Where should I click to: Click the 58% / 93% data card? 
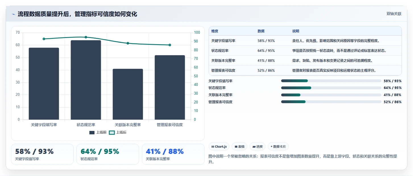(42, 154)
